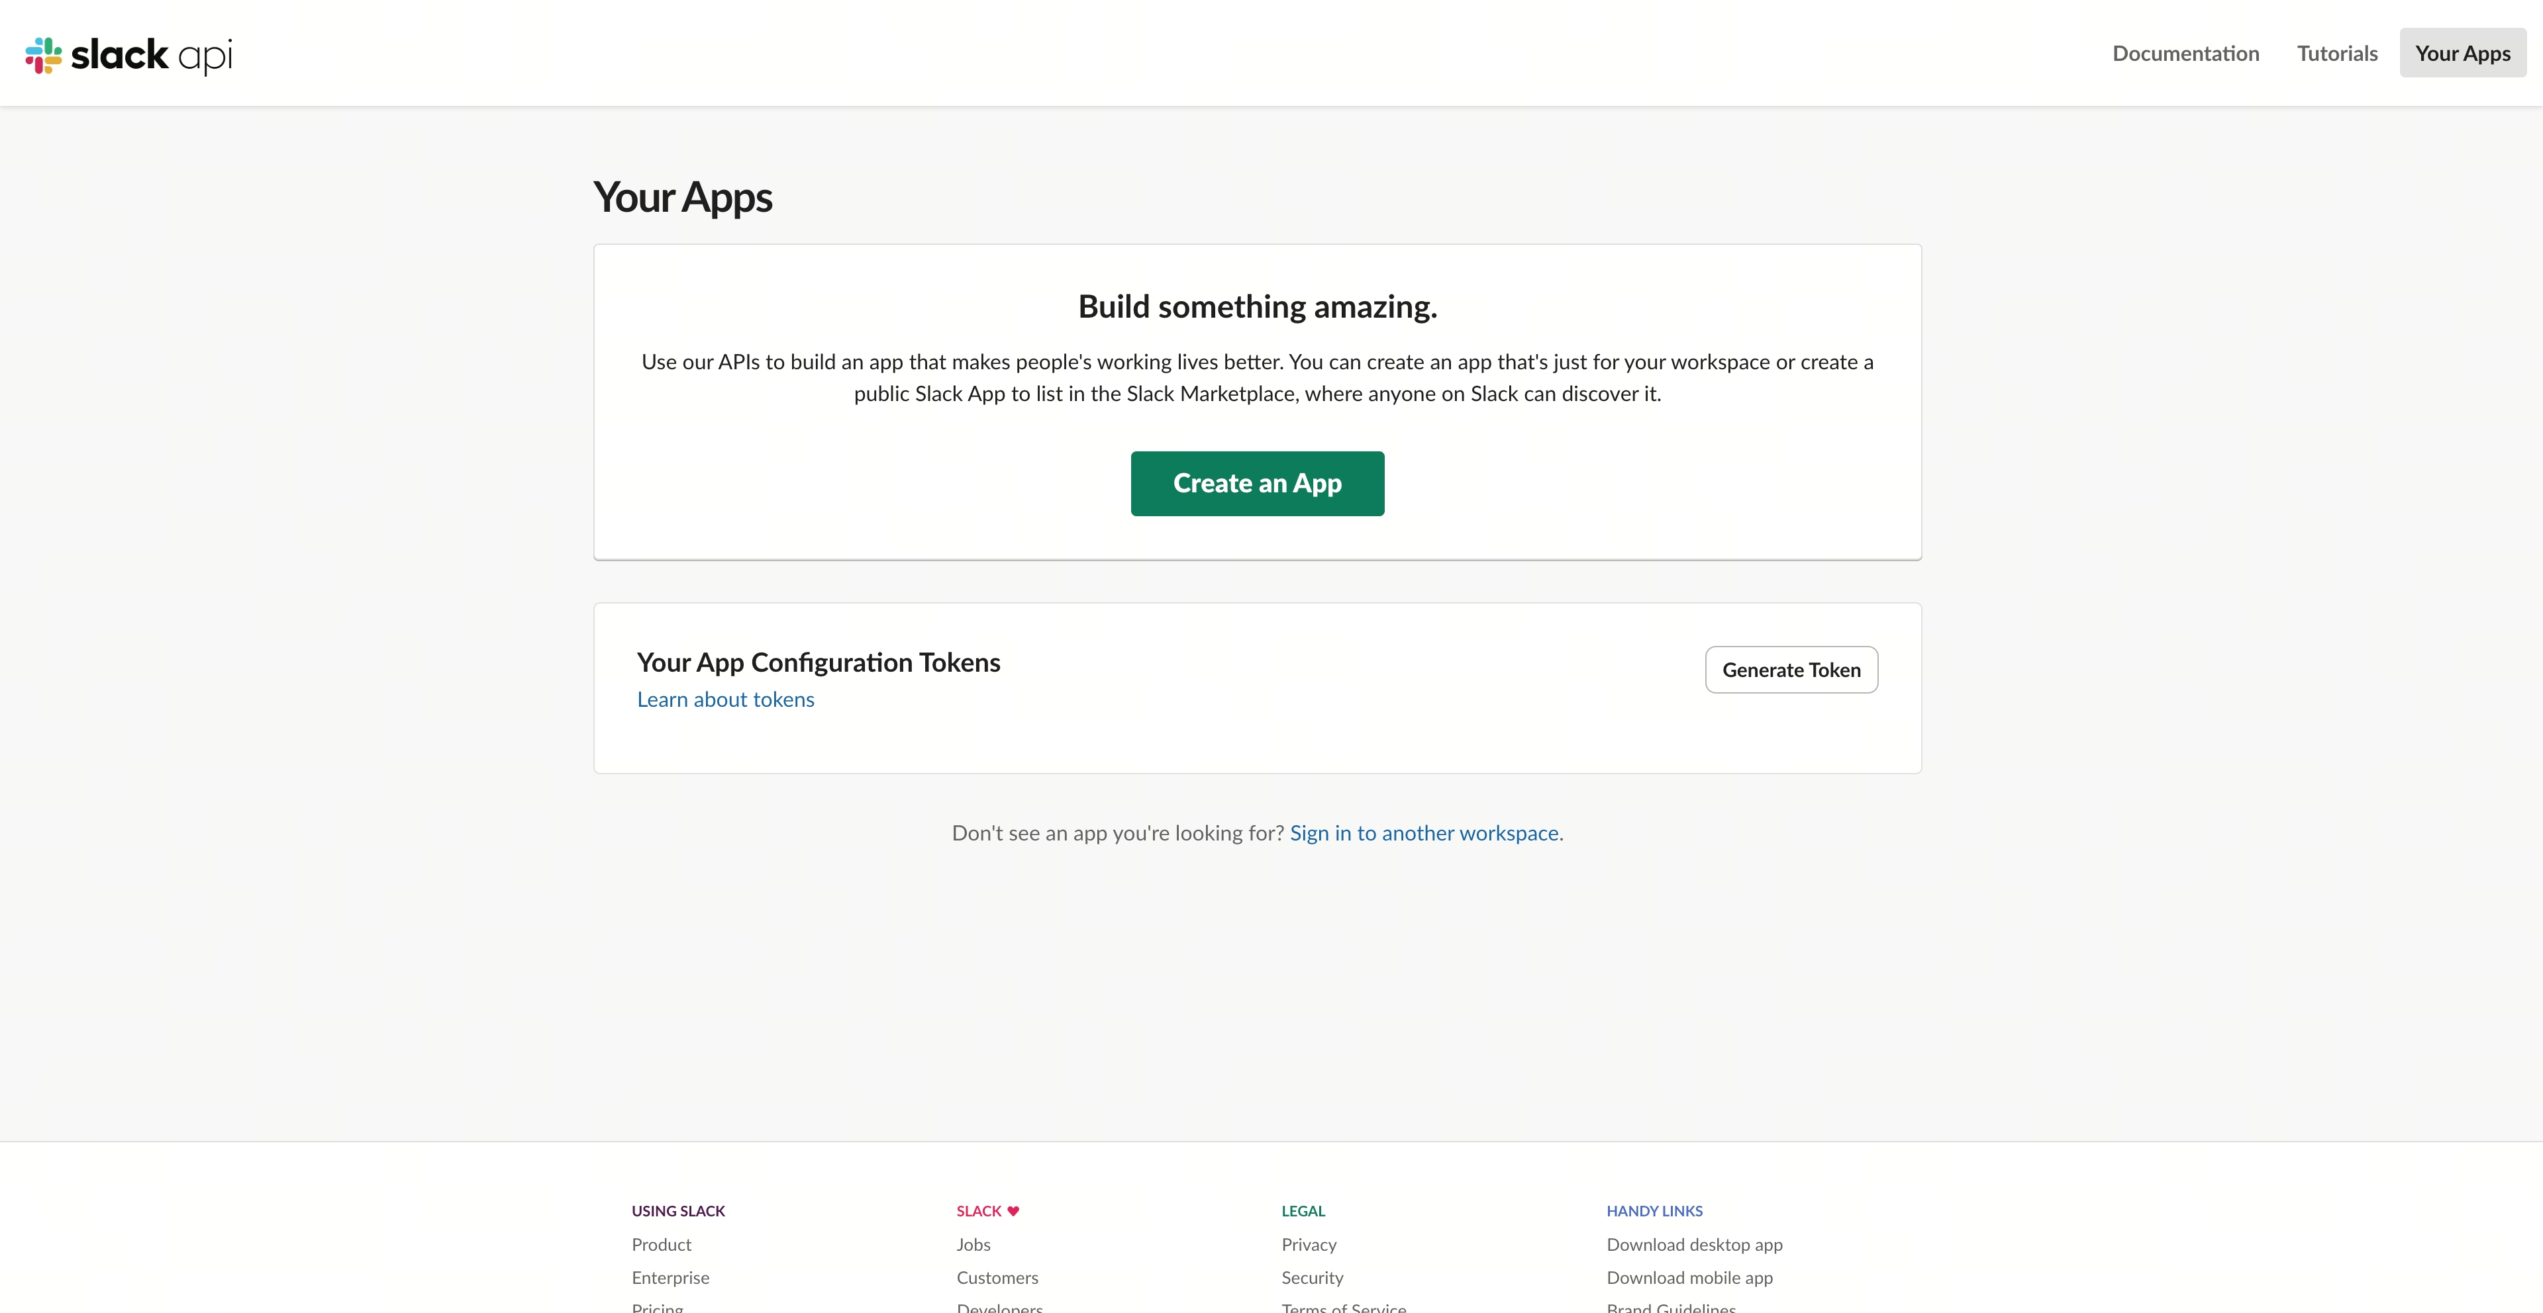The width and height of the screenshot is (2543, 1313).
Task: Open the Enterprise footer link
Action: point(670,1277)
